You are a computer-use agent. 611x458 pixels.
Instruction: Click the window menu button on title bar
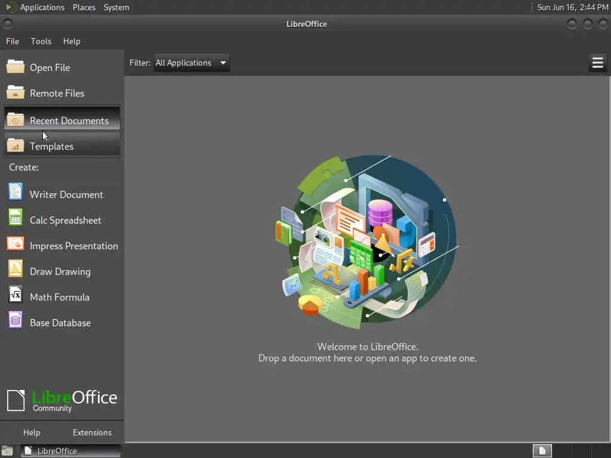[x=7, y=24]
